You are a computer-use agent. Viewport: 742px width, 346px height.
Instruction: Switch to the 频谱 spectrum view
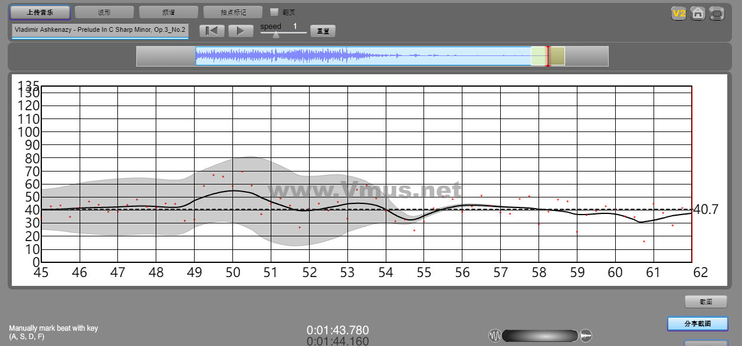coord(169,12)
